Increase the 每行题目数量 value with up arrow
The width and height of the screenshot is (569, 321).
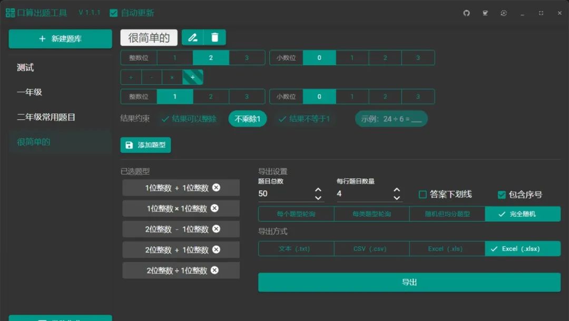(x=397, y=190)
